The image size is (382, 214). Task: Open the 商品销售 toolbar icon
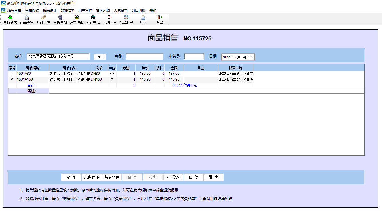point(10,20)
